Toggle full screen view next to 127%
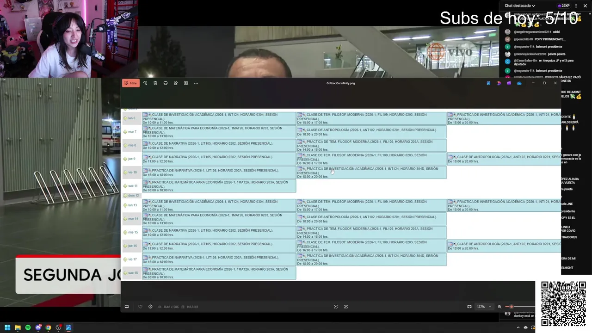 coord(469,307)
